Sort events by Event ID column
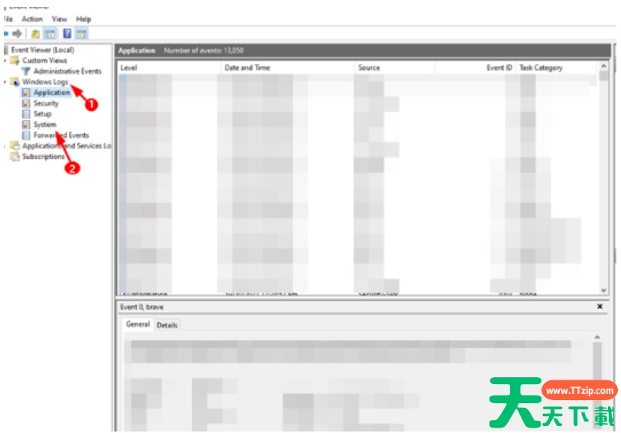Screen dimensions: 621x433 pos(475,68)
